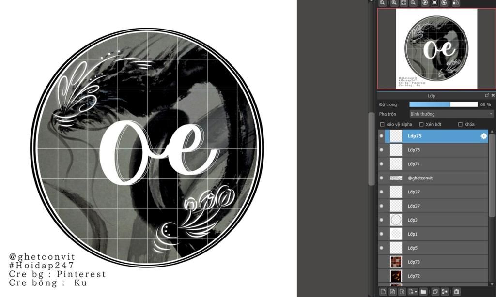
Task: Select the layer named Lớp1
Action: [x=412, y=234]
